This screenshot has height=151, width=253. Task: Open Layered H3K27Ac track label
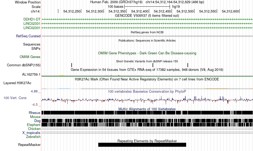[x=17, y=83]
